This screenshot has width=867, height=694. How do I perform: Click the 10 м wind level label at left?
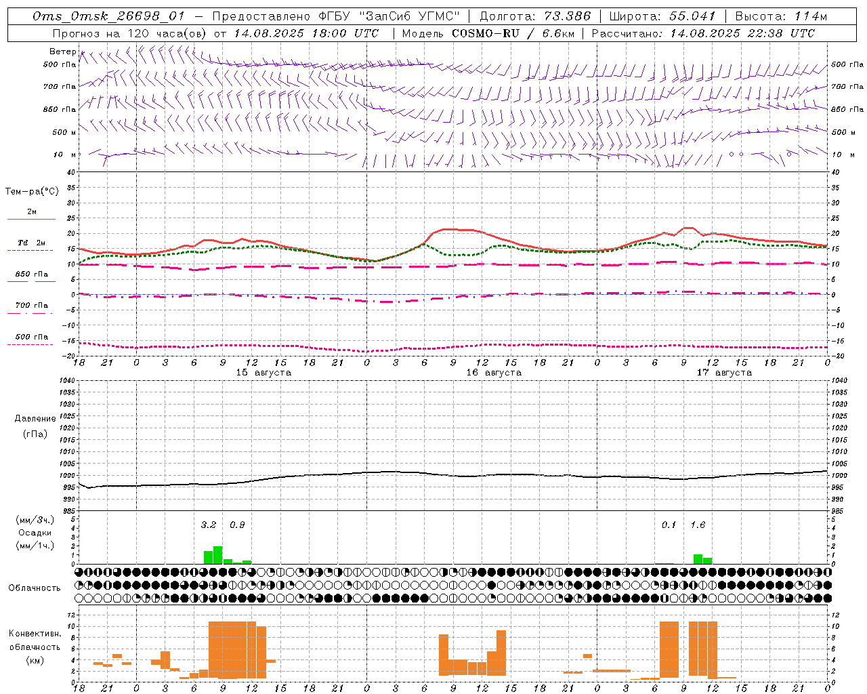point(64,155)
